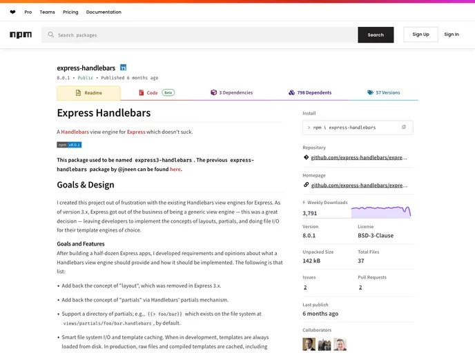Screen dimensions: 475x353
Task: Click the Versions tags icon
Action: (370, 92)
